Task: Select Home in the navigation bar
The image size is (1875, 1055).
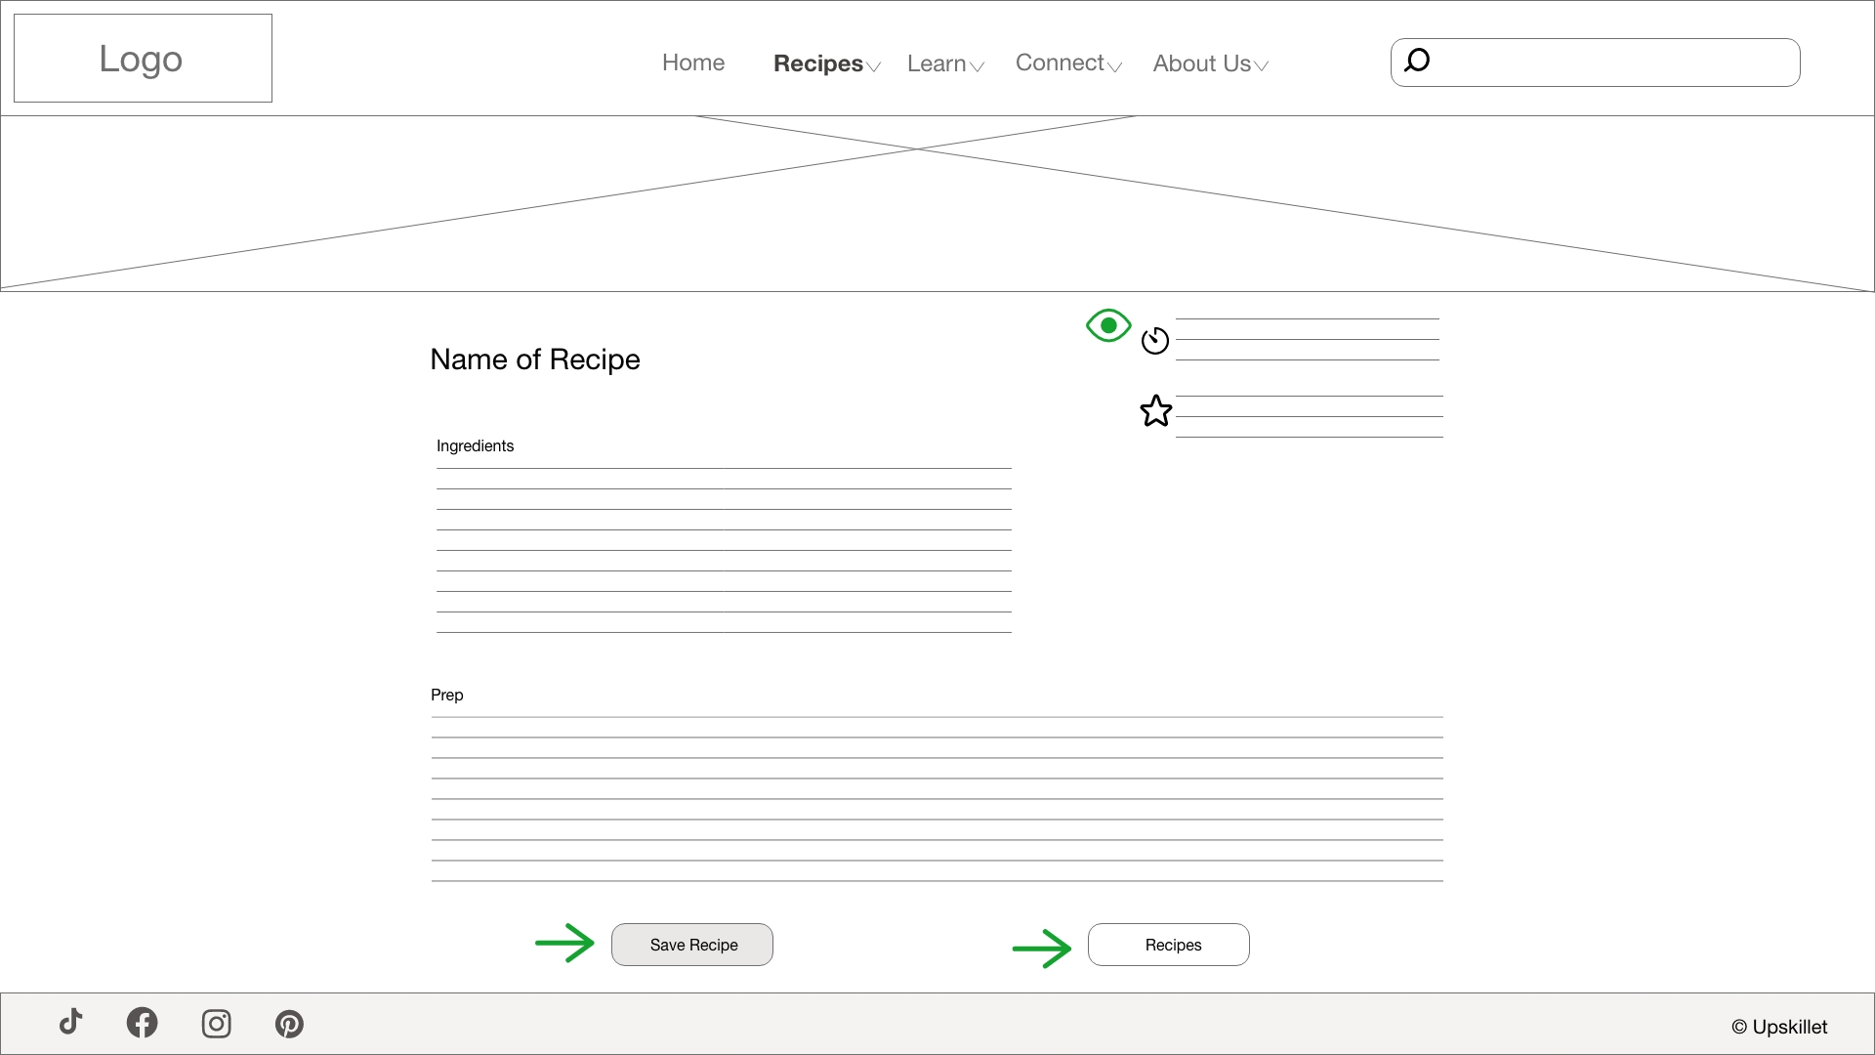Action: click(x=693, y=63)
